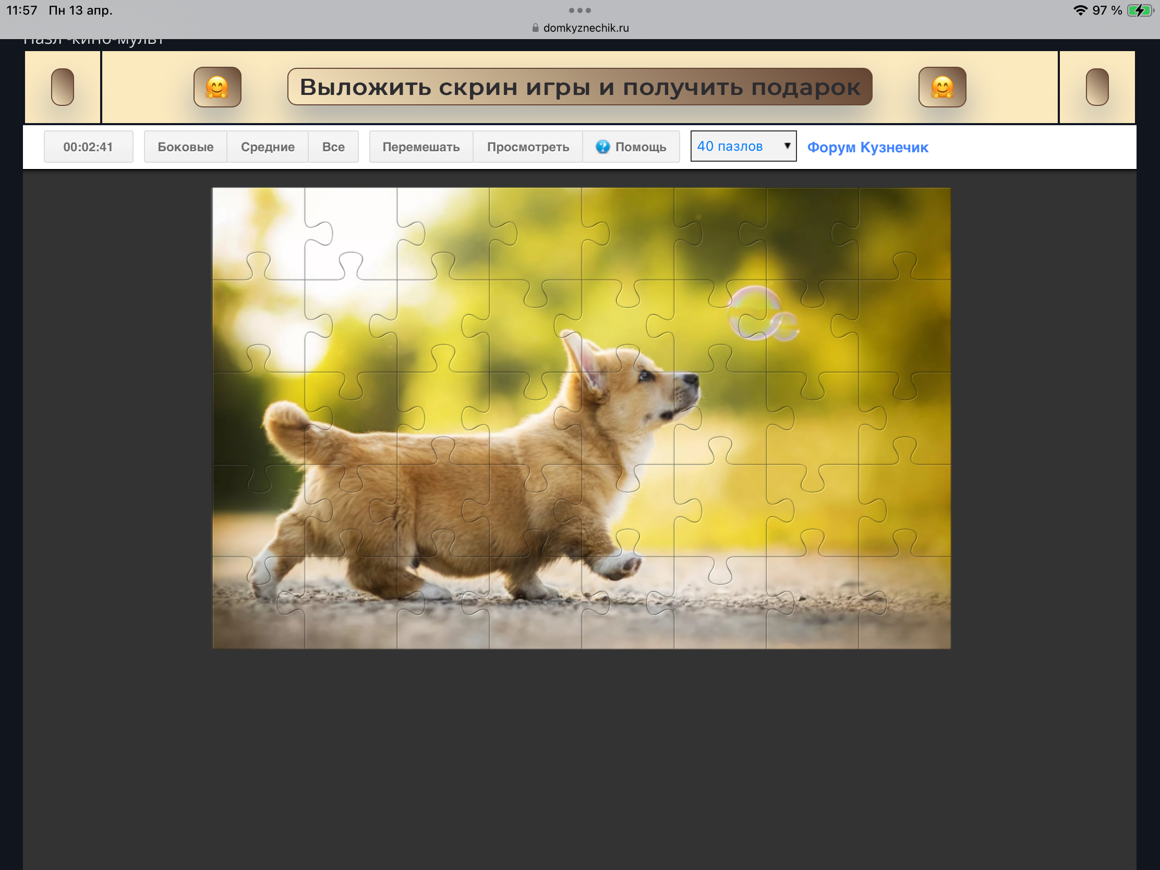The width and height of the screenshot is (1160, 870).
Task: Click the dropdown arrow for puzzle count
Action: pyautogui.click(x=787, y=146)
